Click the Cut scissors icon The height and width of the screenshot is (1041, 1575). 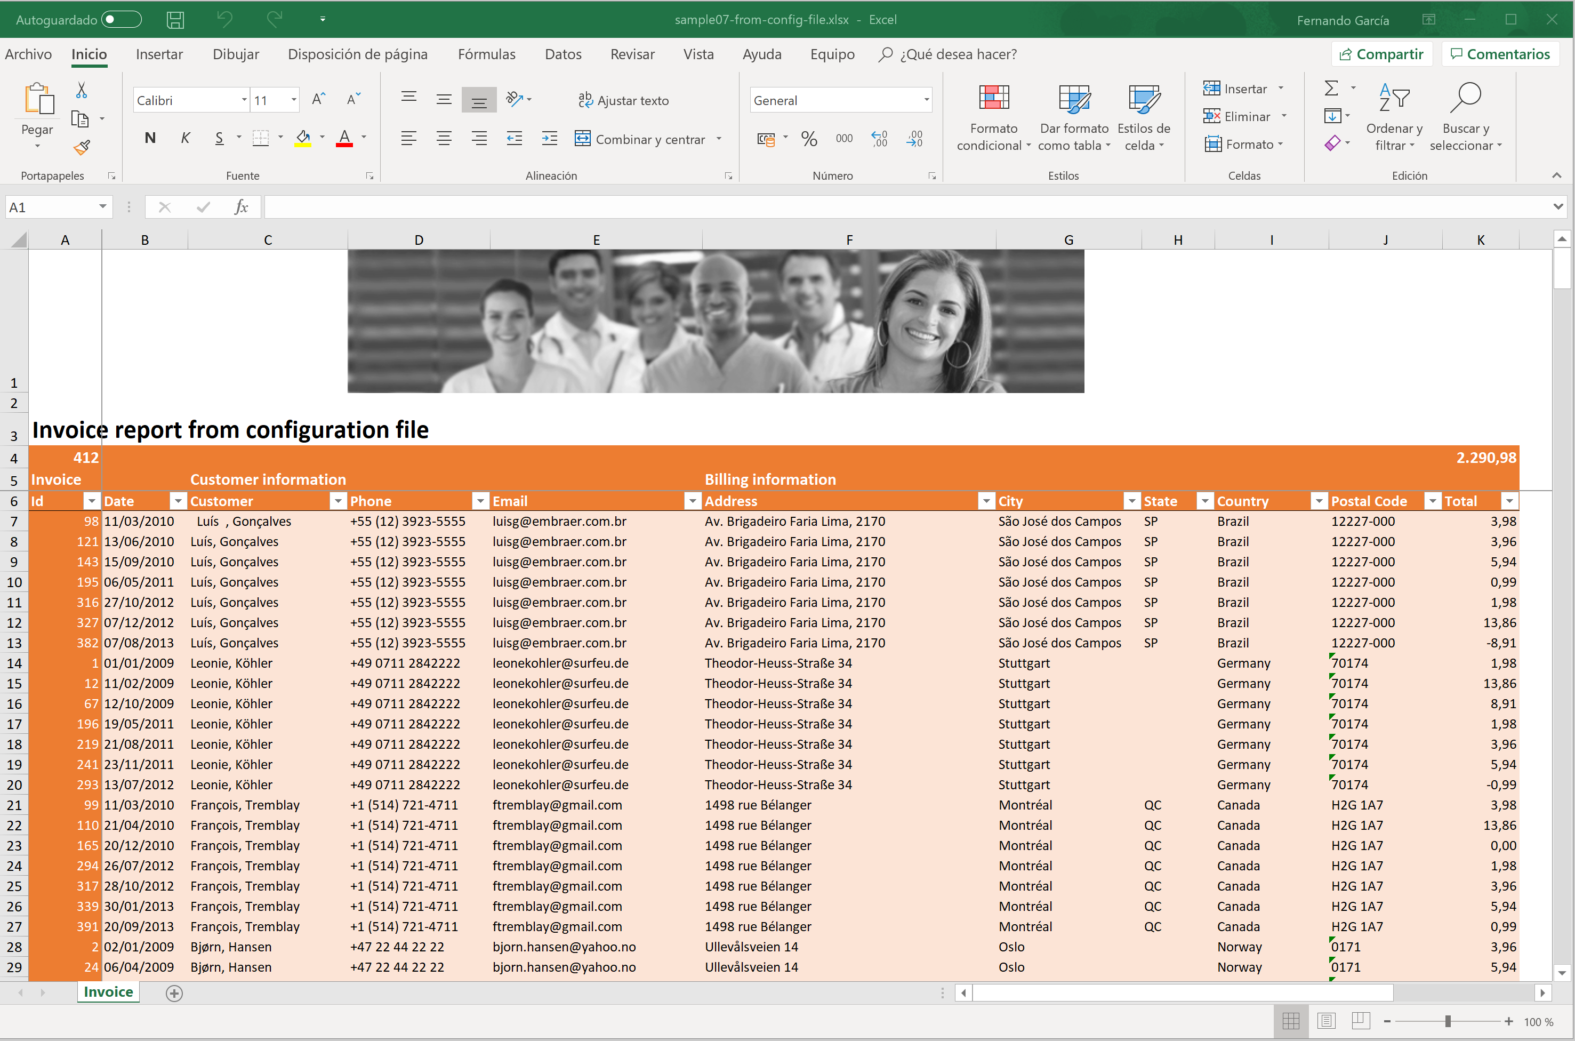click(x=82, y=90)
